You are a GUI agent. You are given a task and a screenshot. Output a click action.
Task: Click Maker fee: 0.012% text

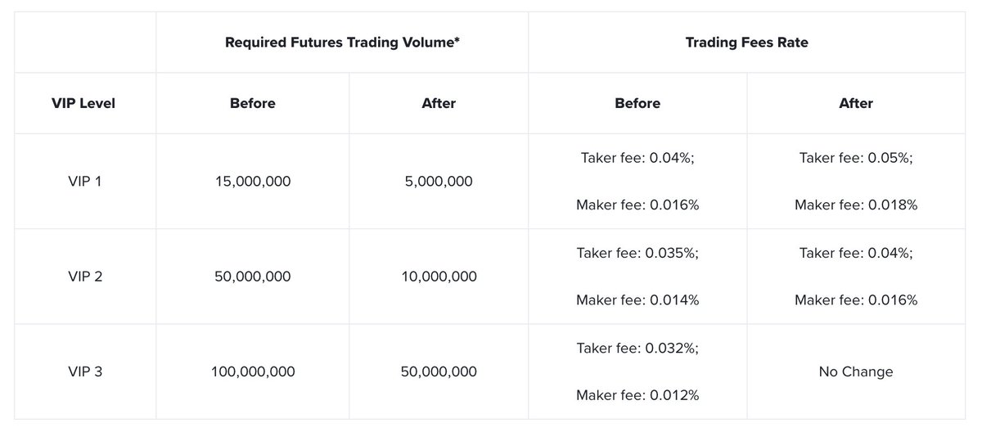pyautogui.click(x=637, y=395)
